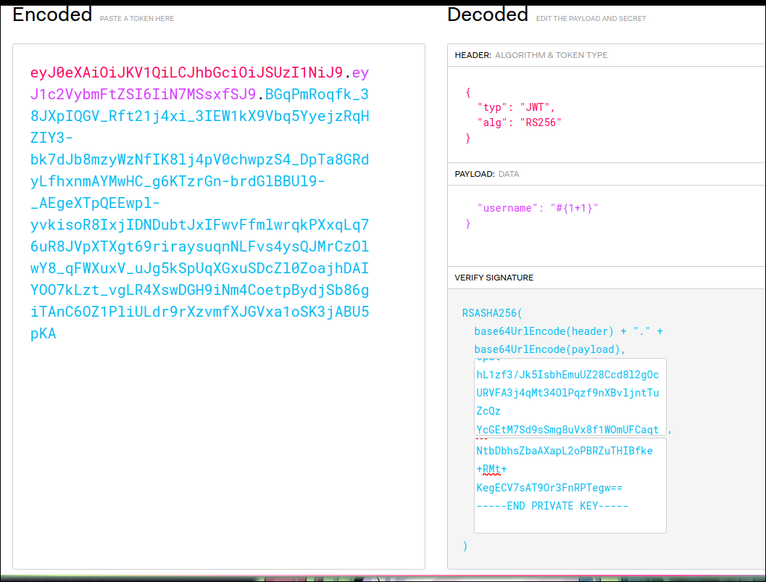Click the base64UrlEncode(payload) line
The image size is (766, 582).
coord(550,349)
